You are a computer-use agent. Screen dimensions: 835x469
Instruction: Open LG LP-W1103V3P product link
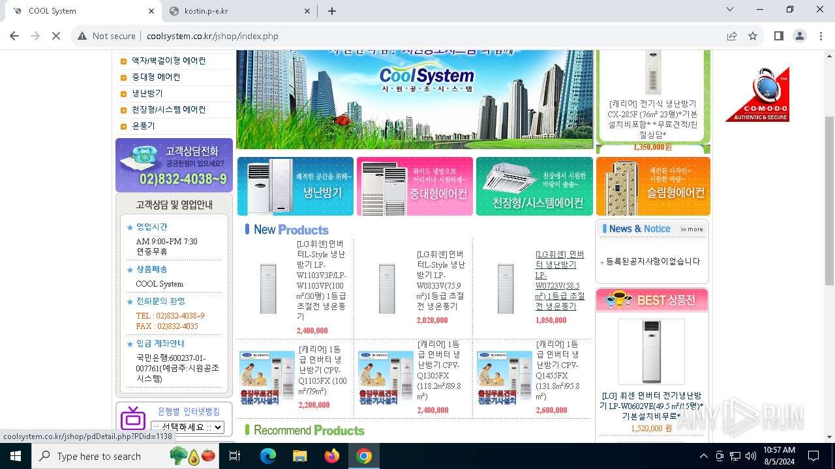pos(322,280)
